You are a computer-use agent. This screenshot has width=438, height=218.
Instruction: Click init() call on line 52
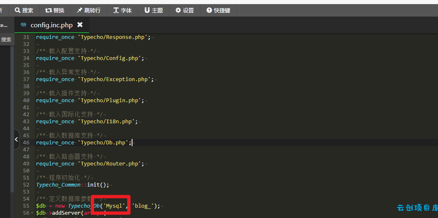click(96, 184)
